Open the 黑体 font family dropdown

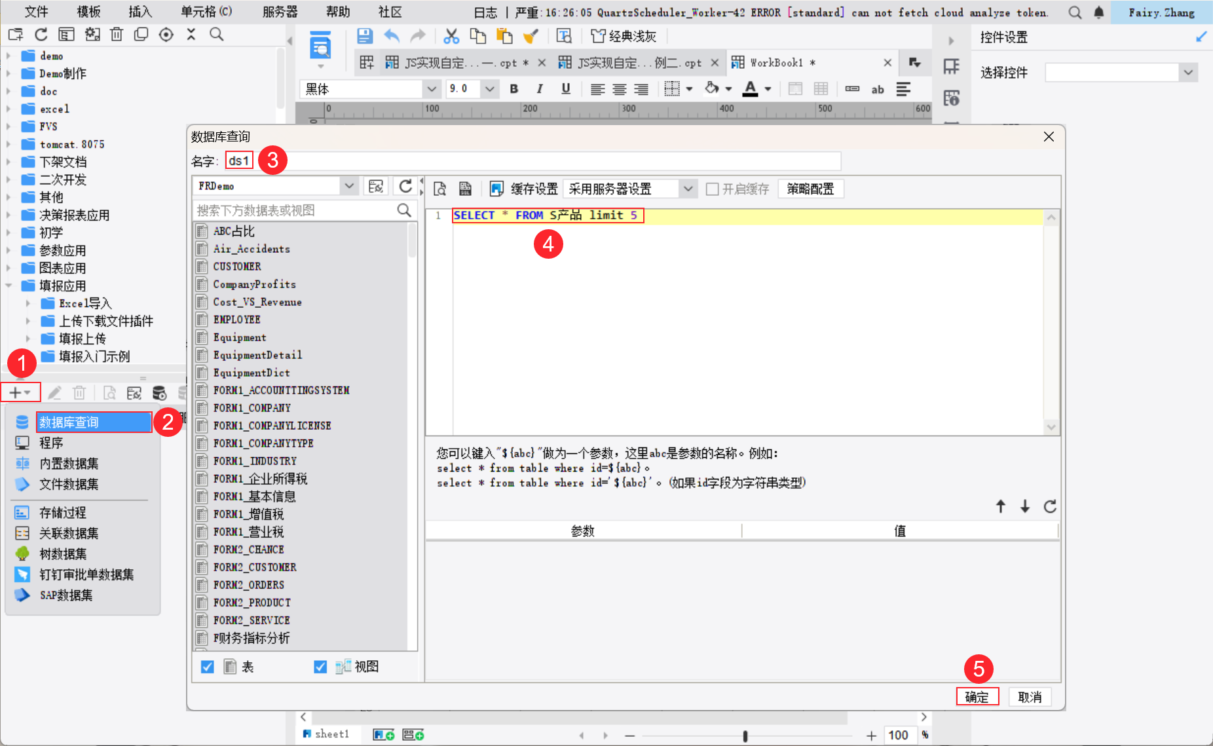pyautogui.click(x=431, y=89)
